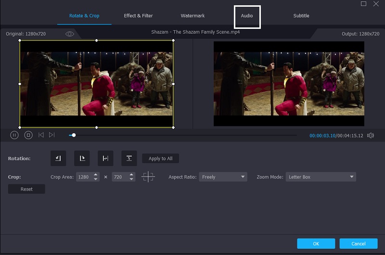Click the Reset button
Viewport: 385px width, 255px height.
pos(26,189)
